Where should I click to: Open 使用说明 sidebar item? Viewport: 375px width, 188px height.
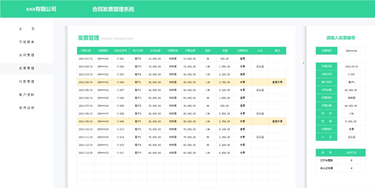click(x=26, y=108)
